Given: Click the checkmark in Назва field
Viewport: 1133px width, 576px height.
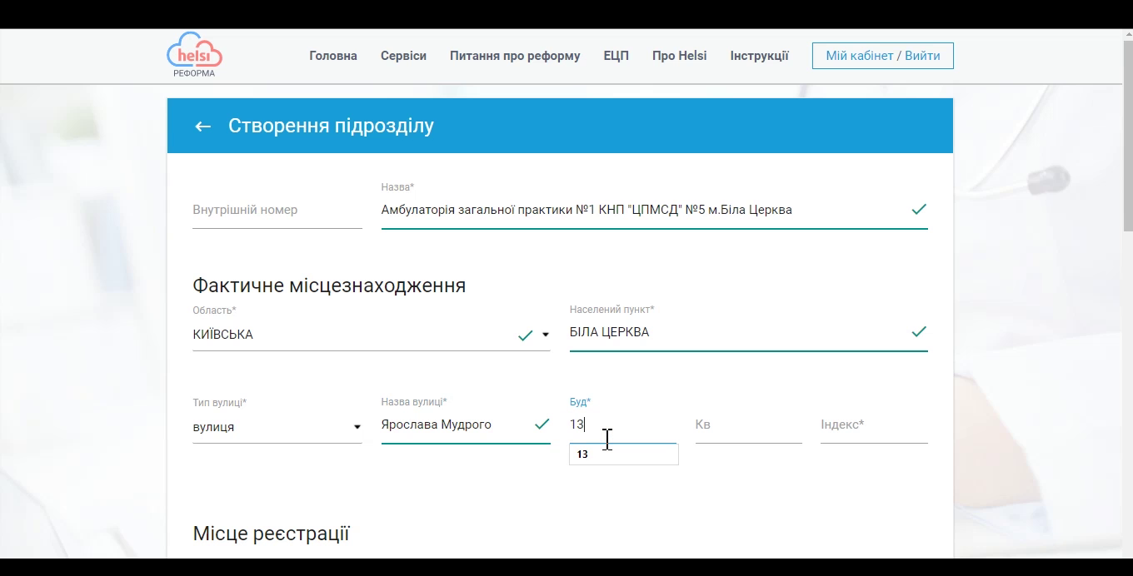Looking at the screenshot, I should tap(918, 210).
